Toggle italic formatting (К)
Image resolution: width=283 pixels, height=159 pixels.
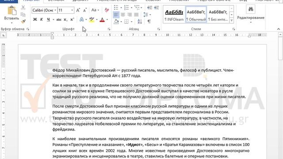coord(42,19)
